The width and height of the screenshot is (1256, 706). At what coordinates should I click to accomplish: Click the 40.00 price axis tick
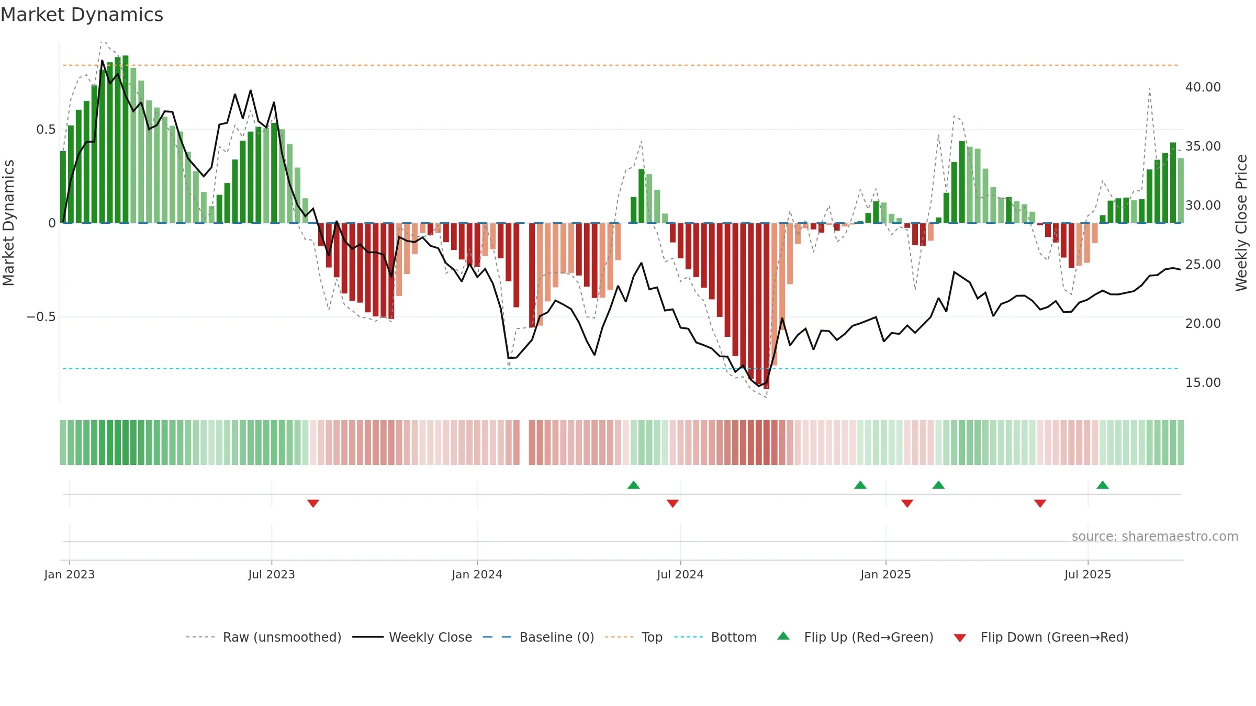click(x=1203, y=87)
